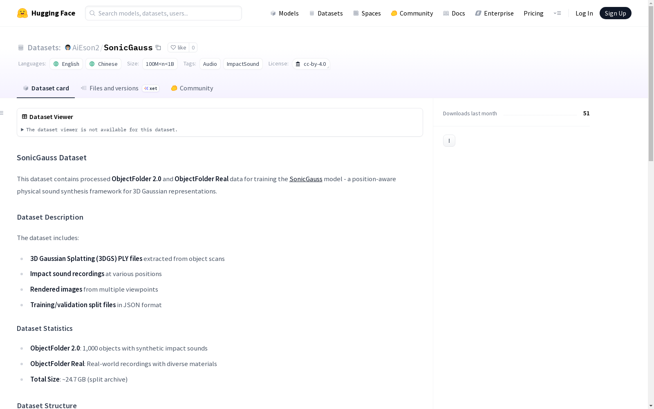Click the Dataset Description heading
The image size is (654, 409).
(50, 217)
